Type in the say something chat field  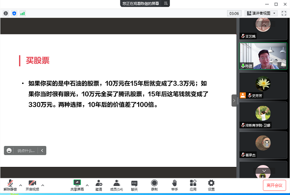coord(26,151)
